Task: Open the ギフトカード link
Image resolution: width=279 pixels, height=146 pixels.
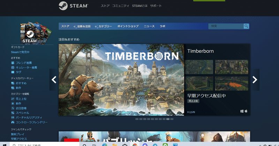Action: tap(18, 47)
